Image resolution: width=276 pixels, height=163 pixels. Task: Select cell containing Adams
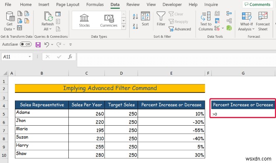(42, 113)
